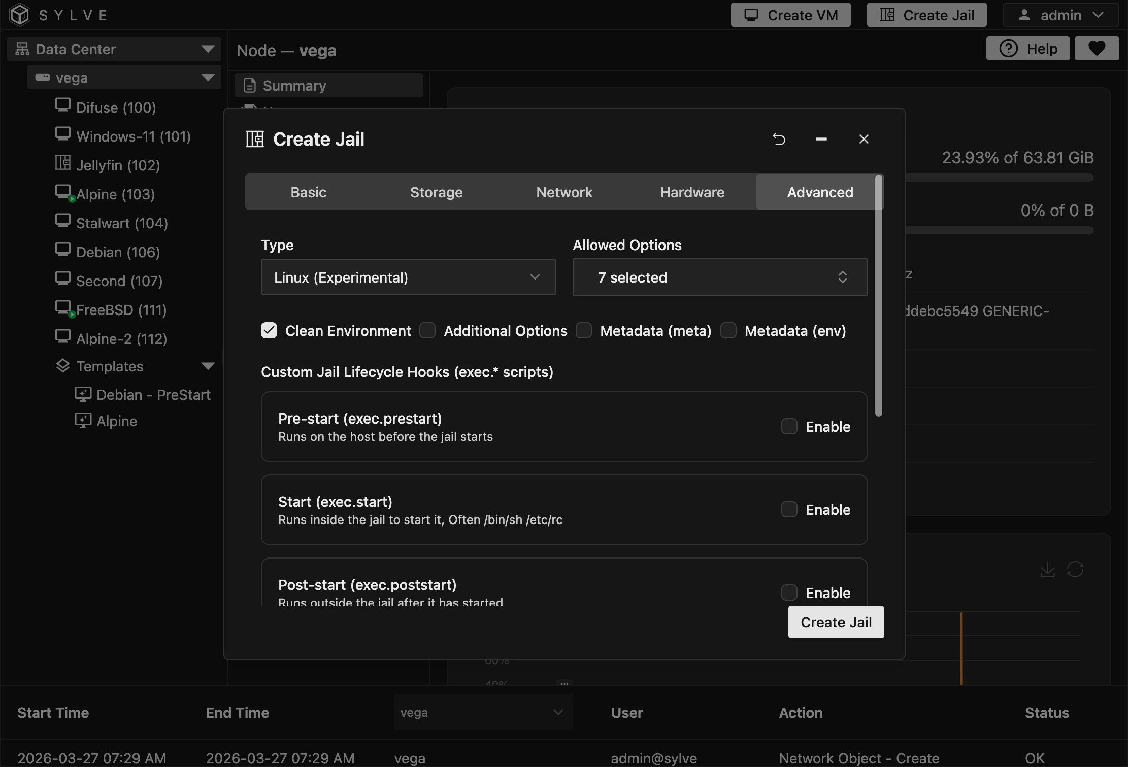Collapse the Data Center tree arrow
Screen dimensions: 1129x767
tap(208, 49)
